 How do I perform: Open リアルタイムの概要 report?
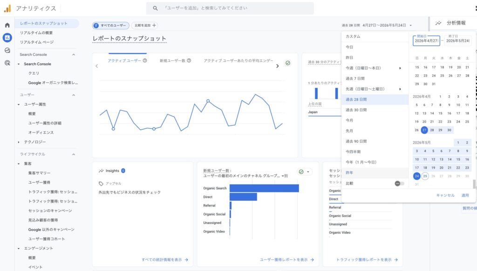click(36, 33)
